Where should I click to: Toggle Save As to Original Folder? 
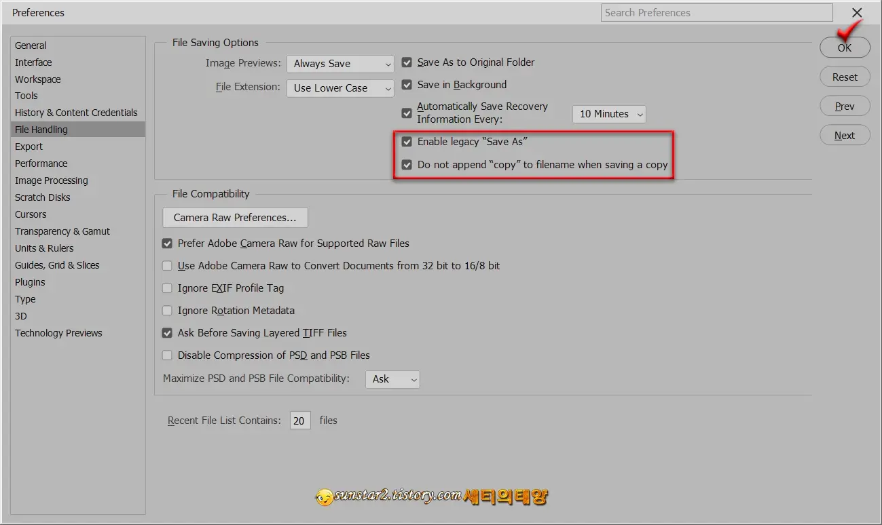pos(407,62)
